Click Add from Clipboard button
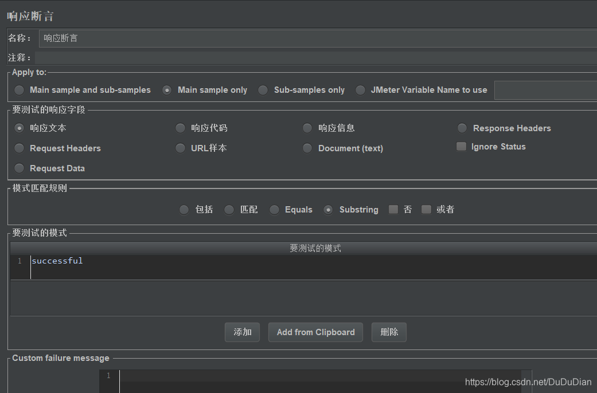 click(315, 332)
